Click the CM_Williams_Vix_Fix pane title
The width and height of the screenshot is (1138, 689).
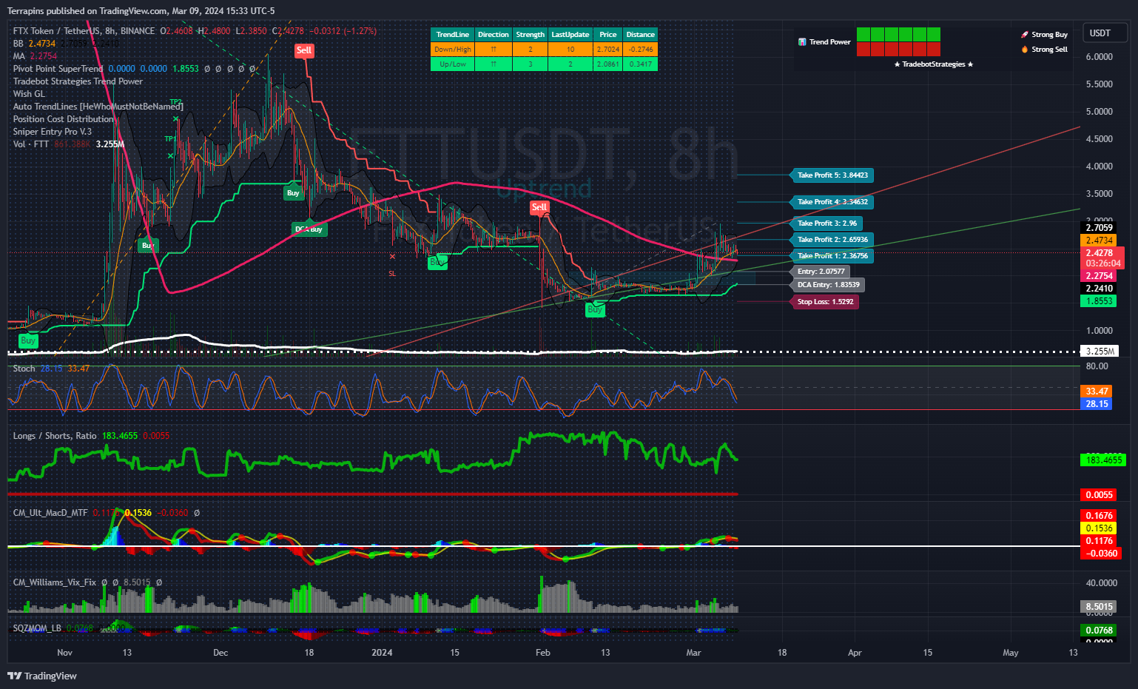[55, 582]
